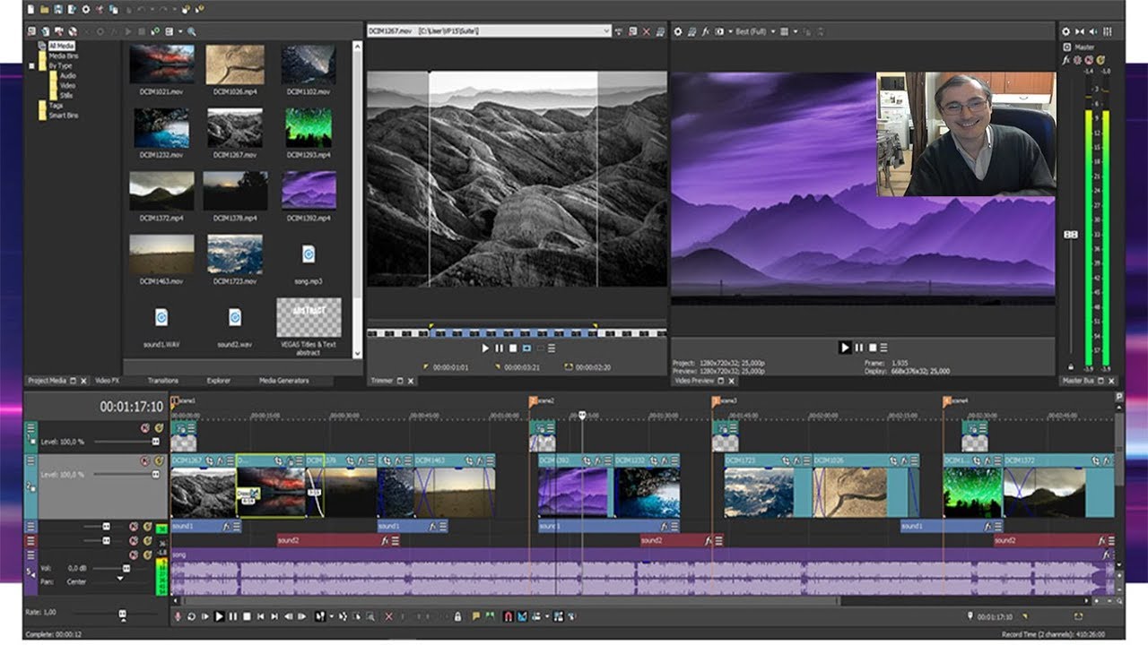Open the preview overlays grid dropdown
This screenshot has width=1148, height=645.
(796, 31)
